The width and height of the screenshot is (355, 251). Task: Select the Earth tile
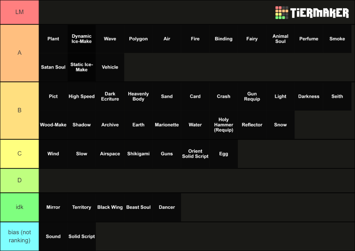click(x=138, y=125)
